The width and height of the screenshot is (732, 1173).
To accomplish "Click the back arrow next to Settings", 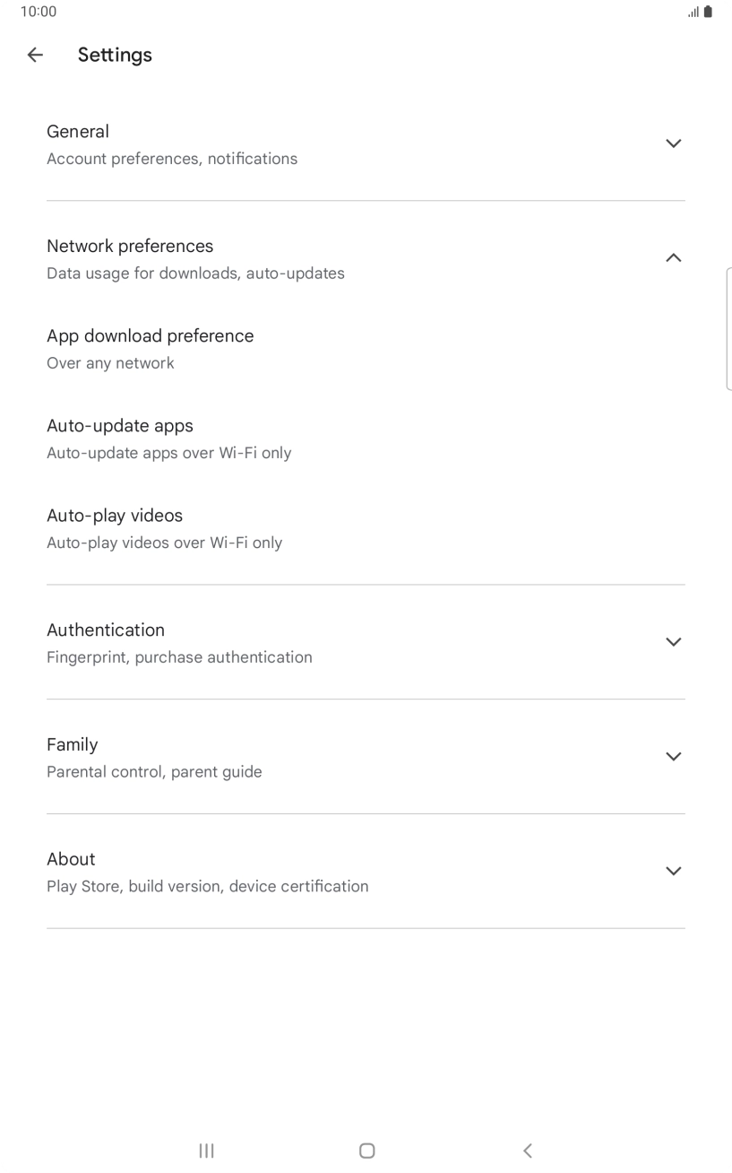I will tap(34, 55).
